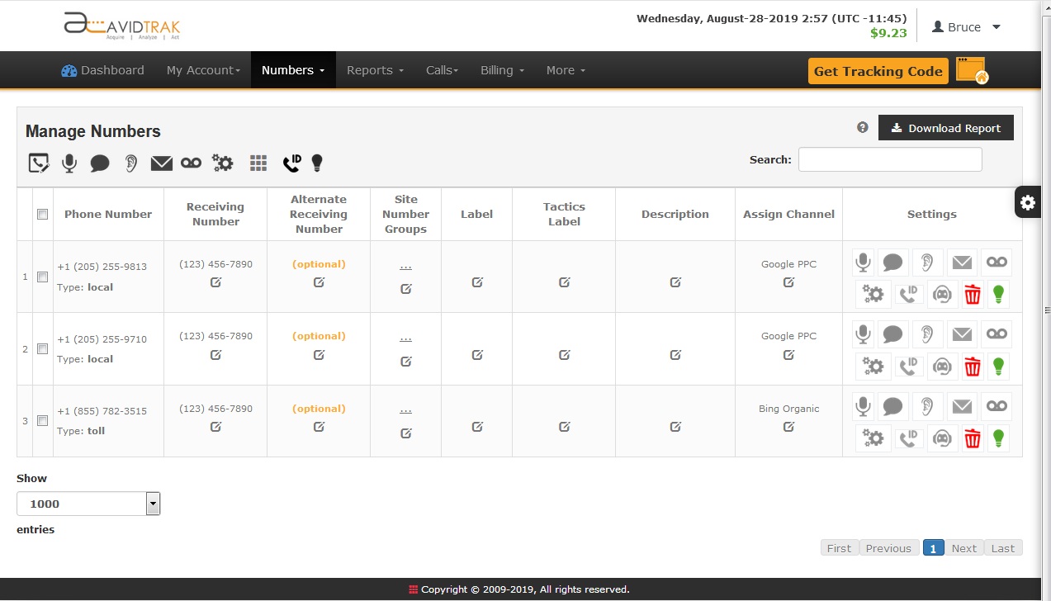Expand the More menu
Viewport: 1051px width, 601px height.
(x=566, y=70)
